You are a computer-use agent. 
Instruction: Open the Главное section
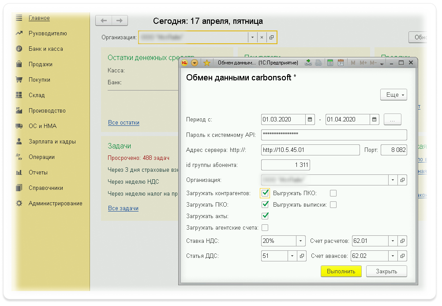[x=39, y=18]
